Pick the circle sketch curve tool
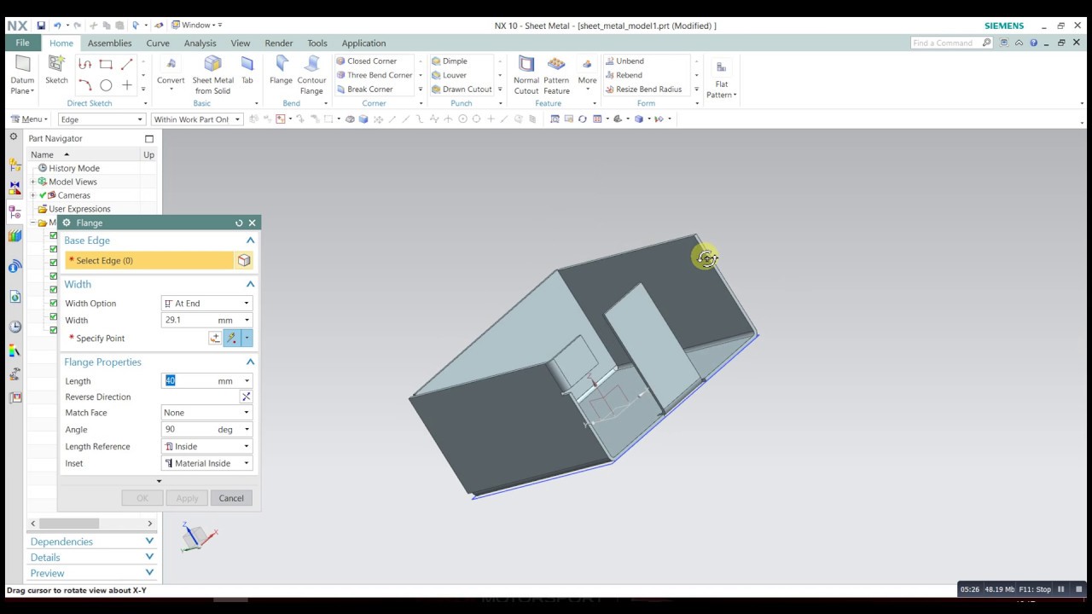The image size is (1092, 614). pos(106,85)
